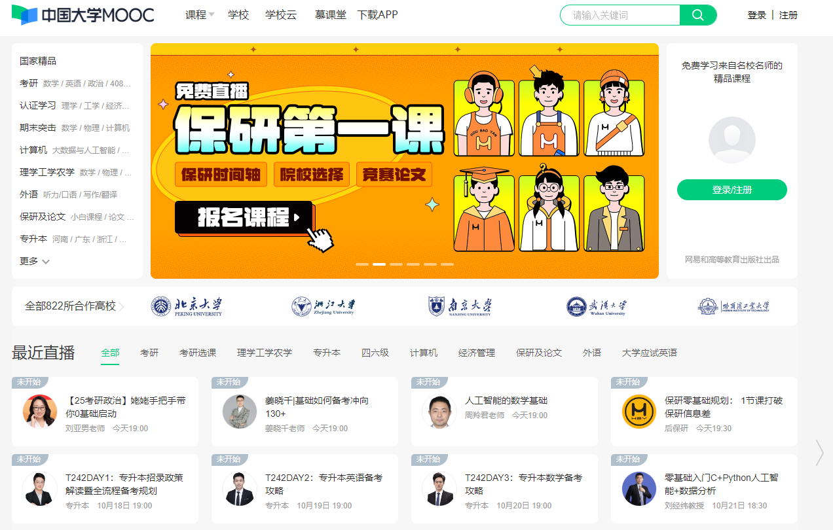Open Zhejiang University logo link
This screenshot has height=530, width=833.
(324, 306)
